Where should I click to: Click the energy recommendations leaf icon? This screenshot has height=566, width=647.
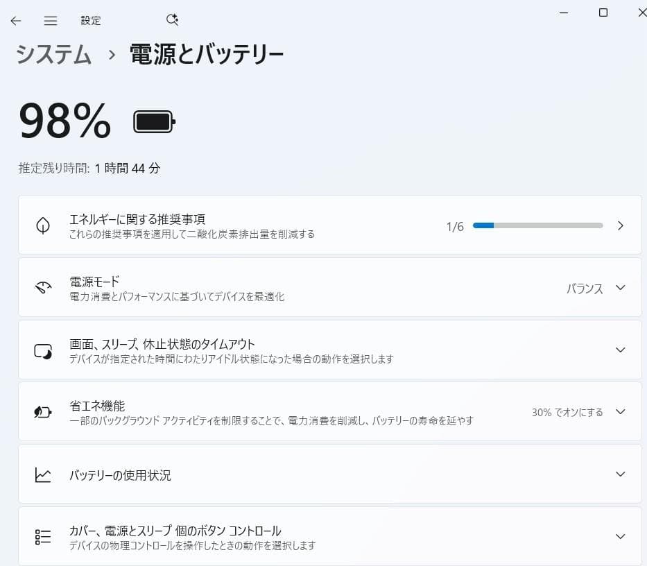pos(43,225)
